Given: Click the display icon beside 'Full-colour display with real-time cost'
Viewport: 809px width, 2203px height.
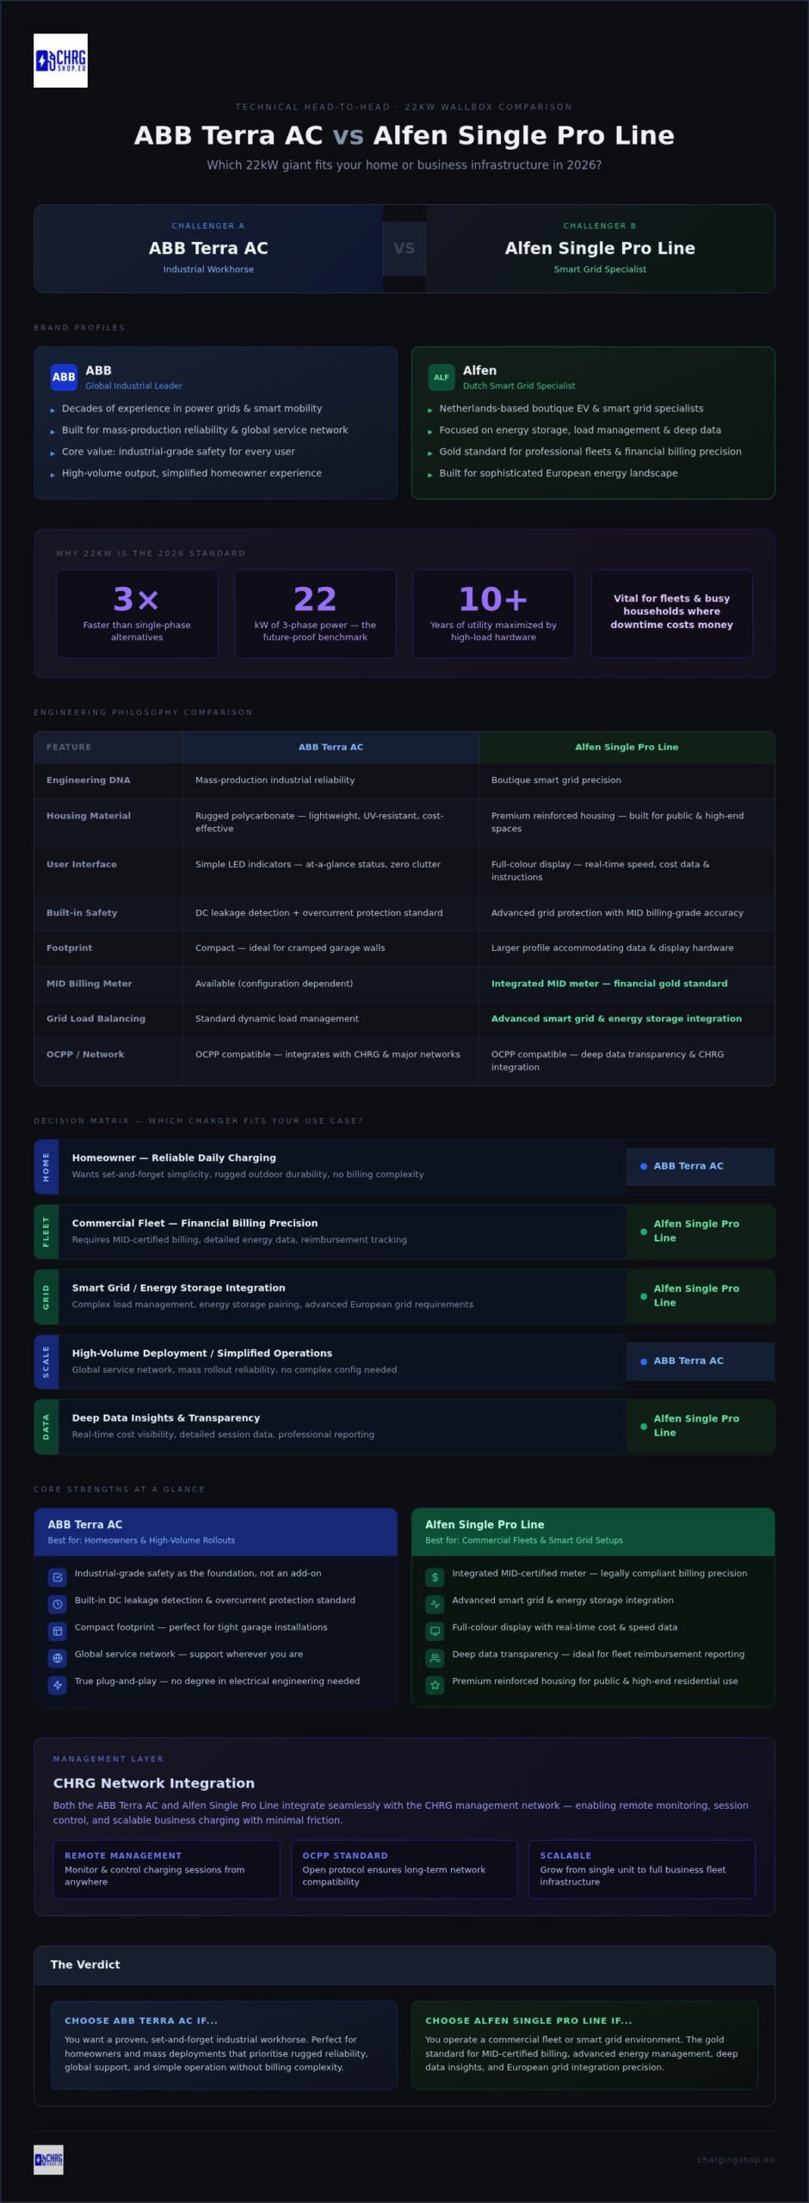Looking at the screenshot, I should [435, 1631].
